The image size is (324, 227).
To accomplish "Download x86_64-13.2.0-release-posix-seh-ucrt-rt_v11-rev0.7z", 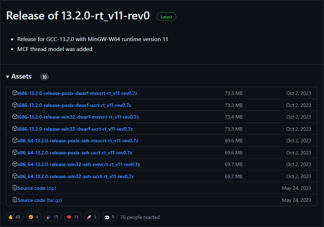I will tap(75, 153).
